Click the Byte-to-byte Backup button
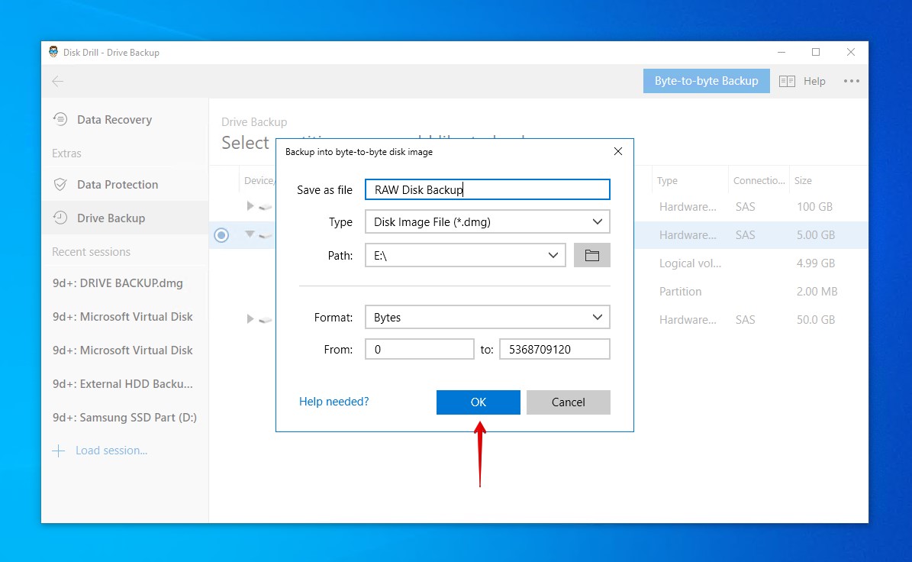The height and width of the screenshot is (562, 912). 706,81
